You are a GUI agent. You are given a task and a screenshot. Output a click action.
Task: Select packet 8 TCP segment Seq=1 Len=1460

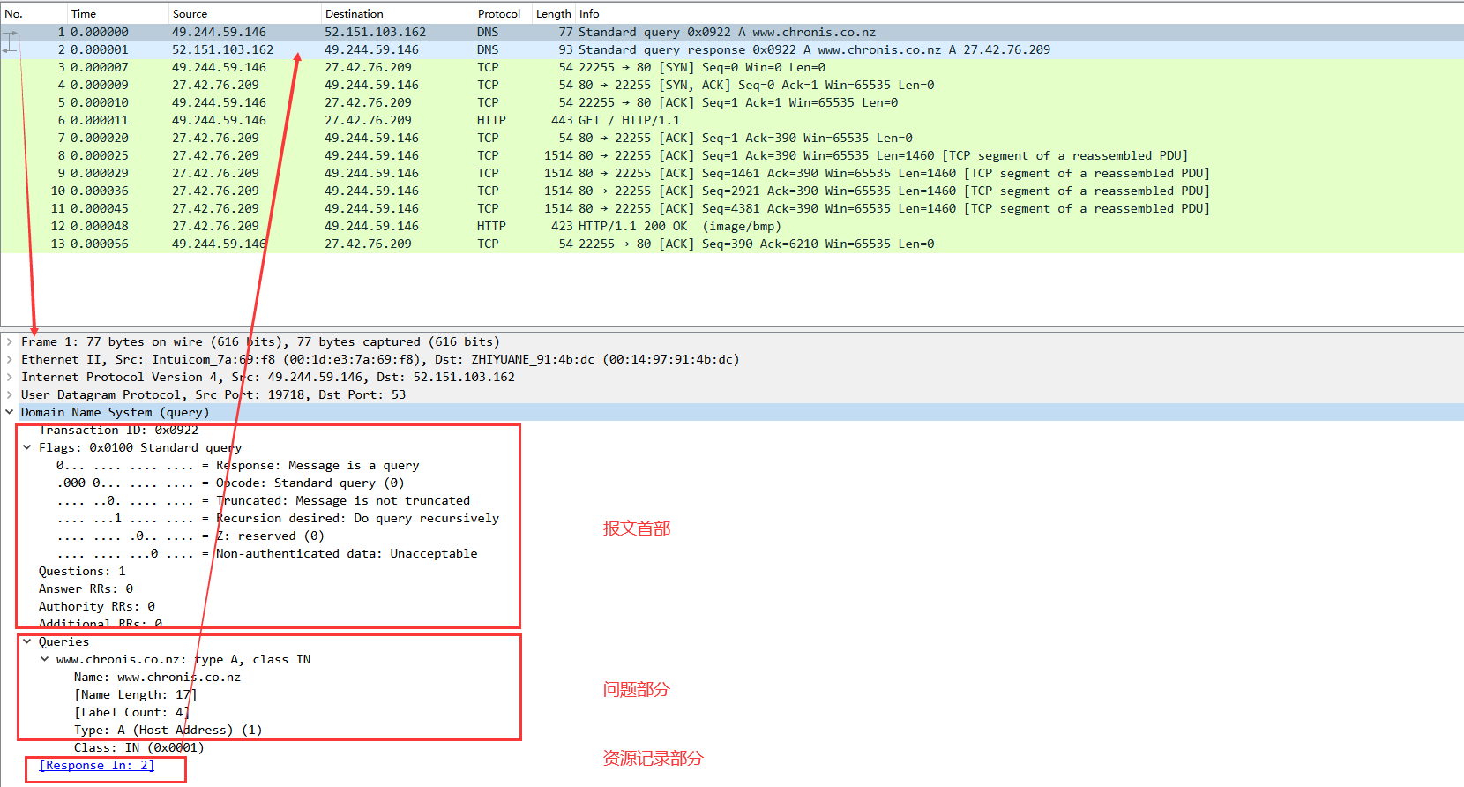[x=732, y=155]
